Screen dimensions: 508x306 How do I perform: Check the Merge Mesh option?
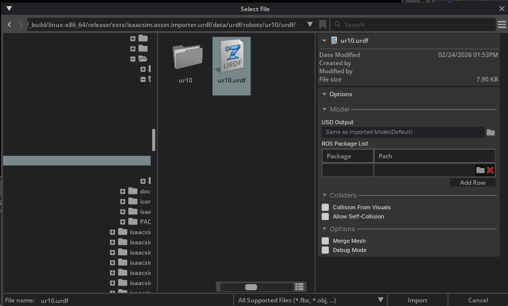(325, 241)
